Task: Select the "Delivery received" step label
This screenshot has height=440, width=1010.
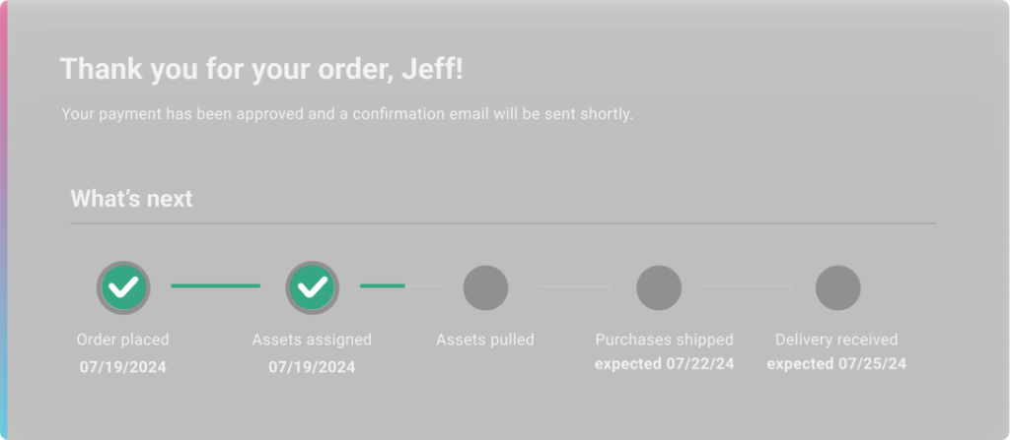Action: click(836, 340)
